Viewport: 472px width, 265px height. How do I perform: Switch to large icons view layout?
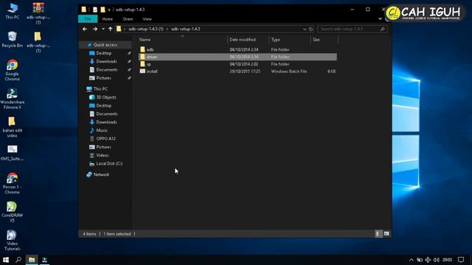pos(386,234)
